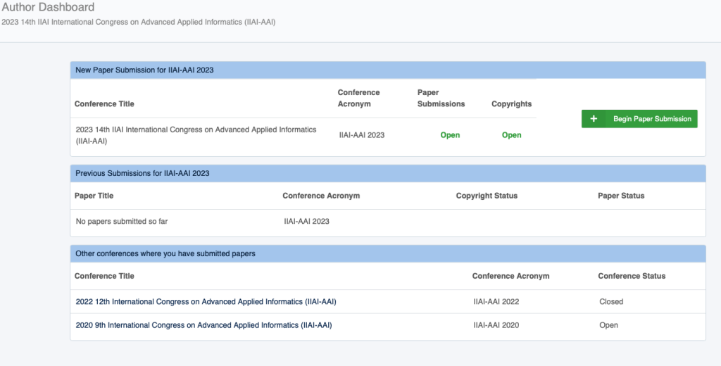721x366 pixels.
Task: Click the Author Dashboard page heading
Action: point(48,8)
